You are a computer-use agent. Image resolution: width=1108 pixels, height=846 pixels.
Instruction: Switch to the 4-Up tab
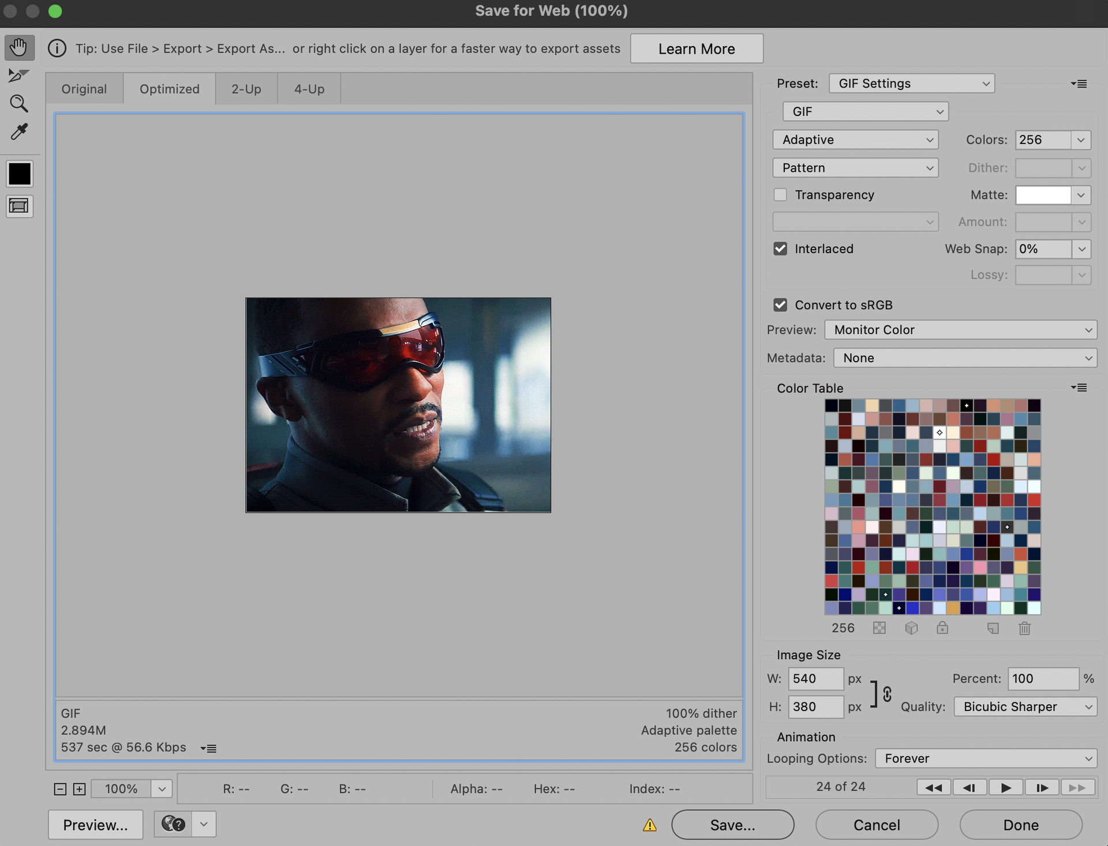coord(309,89)
